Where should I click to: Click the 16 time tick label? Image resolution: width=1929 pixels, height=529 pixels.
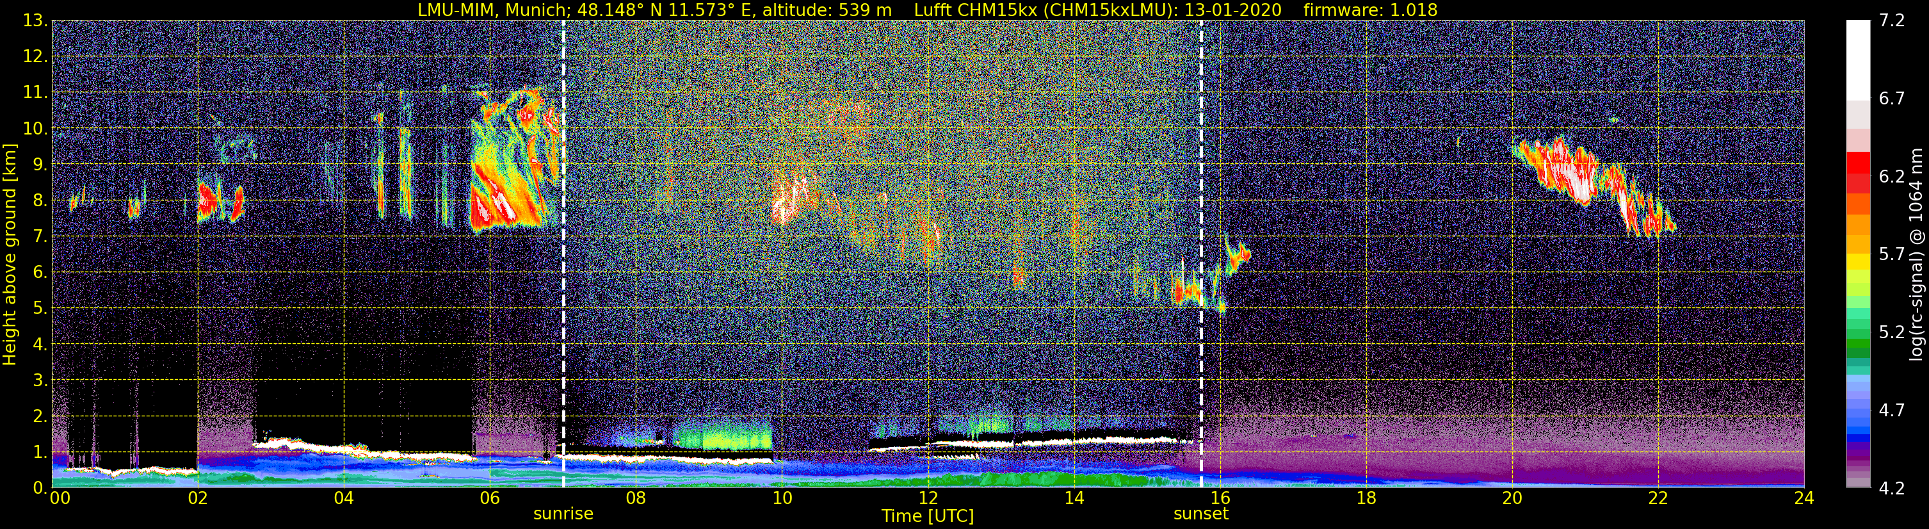tap(1220, 499)
